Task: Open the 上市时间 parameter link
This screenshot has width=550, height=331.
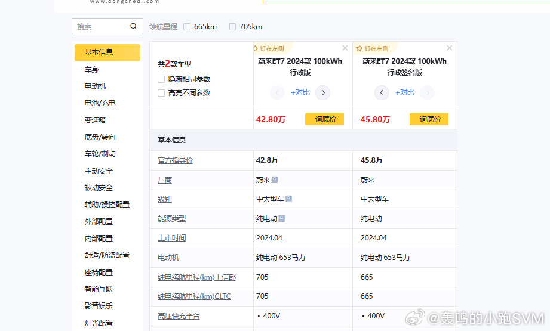Action: pos(171,238)
